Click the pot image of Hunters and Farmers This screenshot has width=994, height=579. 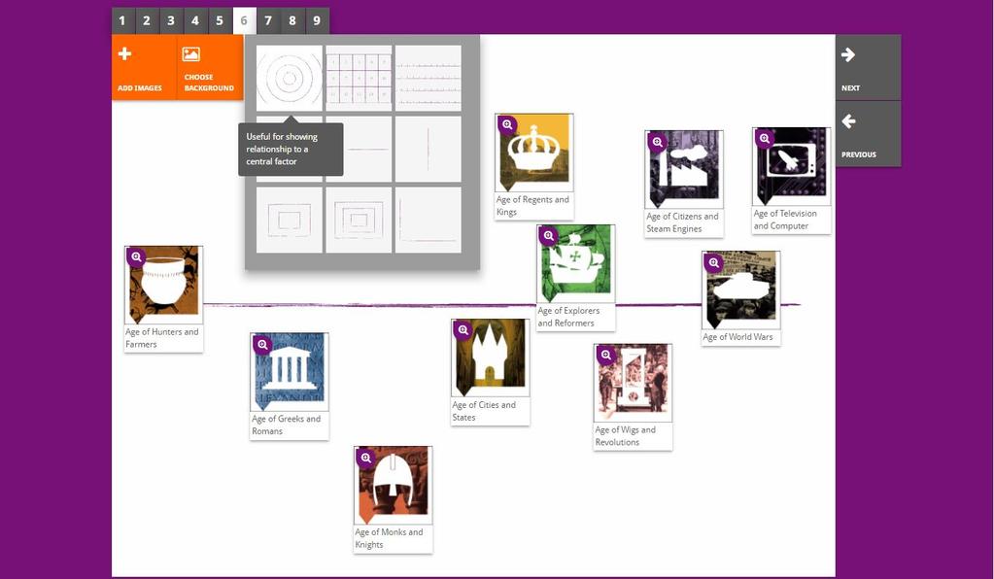tap(163, 284)
